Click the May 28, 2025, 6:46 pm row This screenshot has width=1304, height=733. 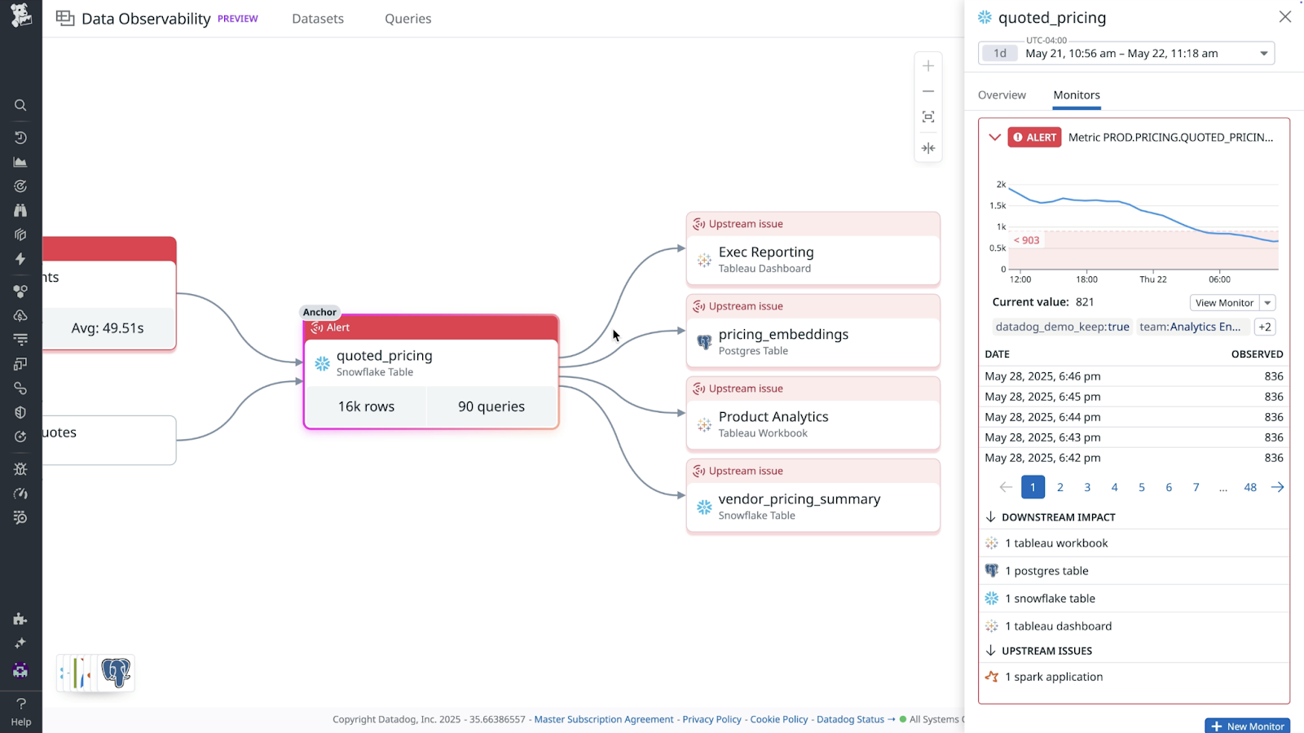point(1134,376)
